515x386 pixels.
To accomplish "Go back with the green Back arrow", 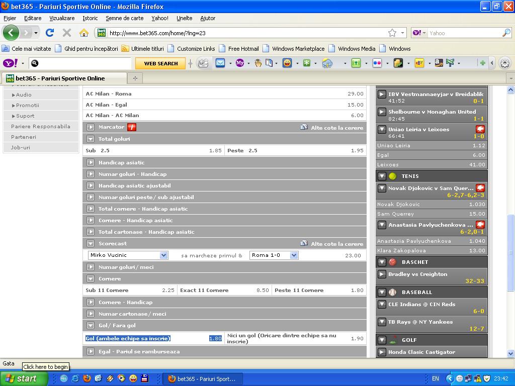I will click(11, 33).
